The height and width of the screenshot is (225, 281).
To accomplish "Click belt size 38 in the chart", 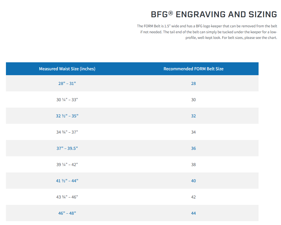I will (193, 165).
